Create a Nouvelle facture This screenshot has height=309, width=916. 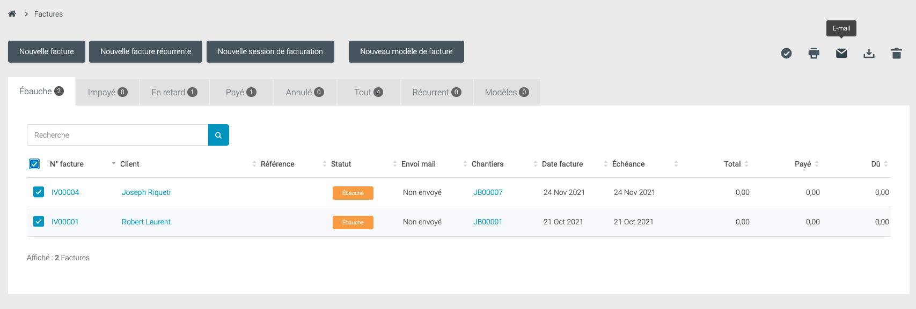click(x=47, y=51)
